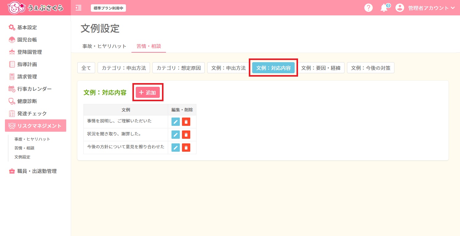The image size is (460, 236).
Task: Click the 文例設定 page title
Action: tap(100, 28)
